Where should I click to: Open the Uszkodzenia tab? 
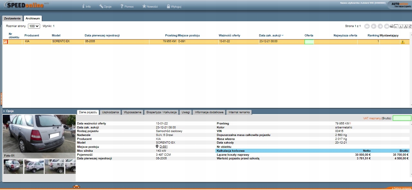click(110, 112)
